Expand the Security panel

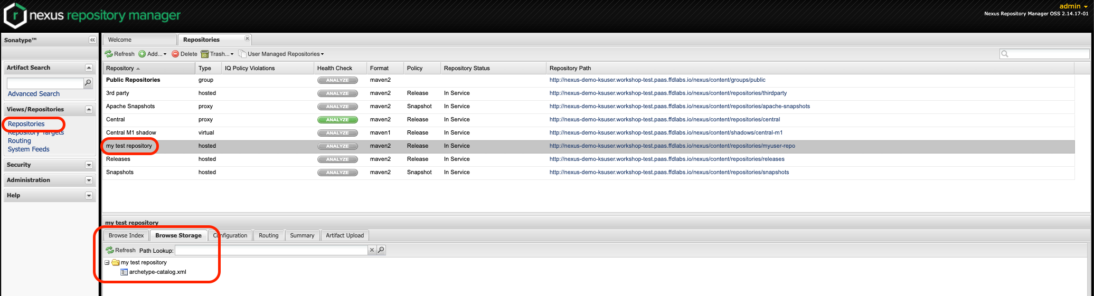pyautogui.click(x=89, y=165)
